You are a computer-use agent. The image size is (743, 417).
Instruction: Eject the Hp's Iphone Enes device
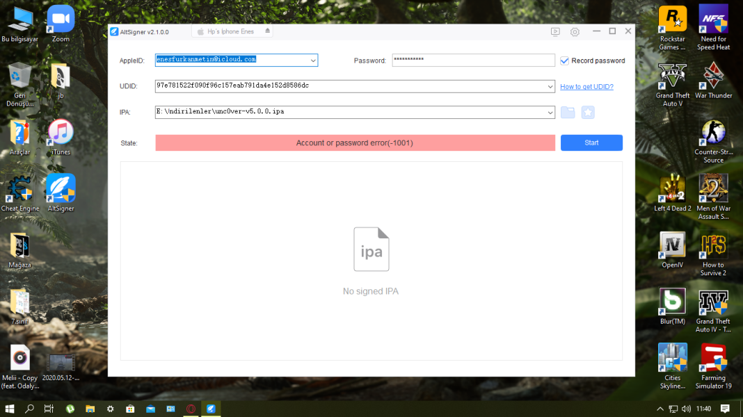pos(268,31)
